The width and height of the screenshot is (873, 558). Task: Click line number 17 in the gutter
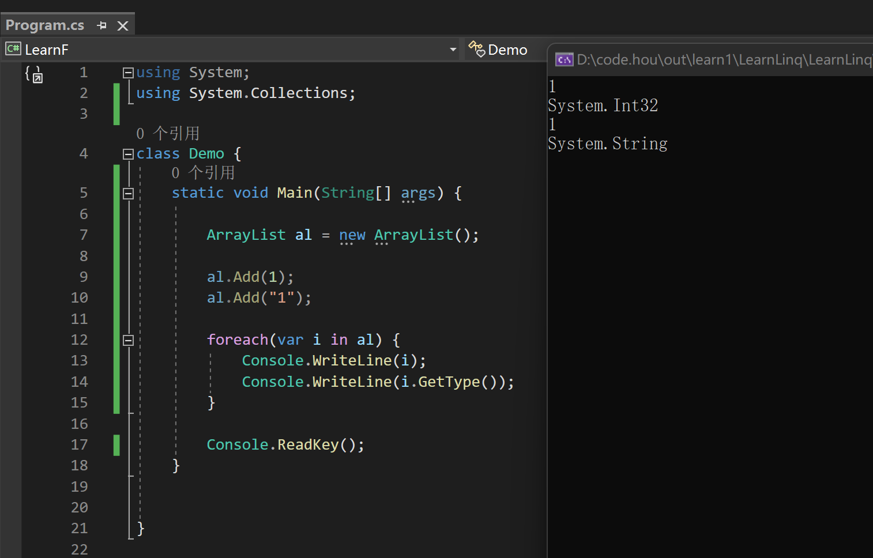point(80,445)
